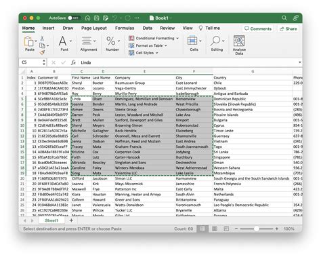Switch to the Insert tab

coord(48,28)
